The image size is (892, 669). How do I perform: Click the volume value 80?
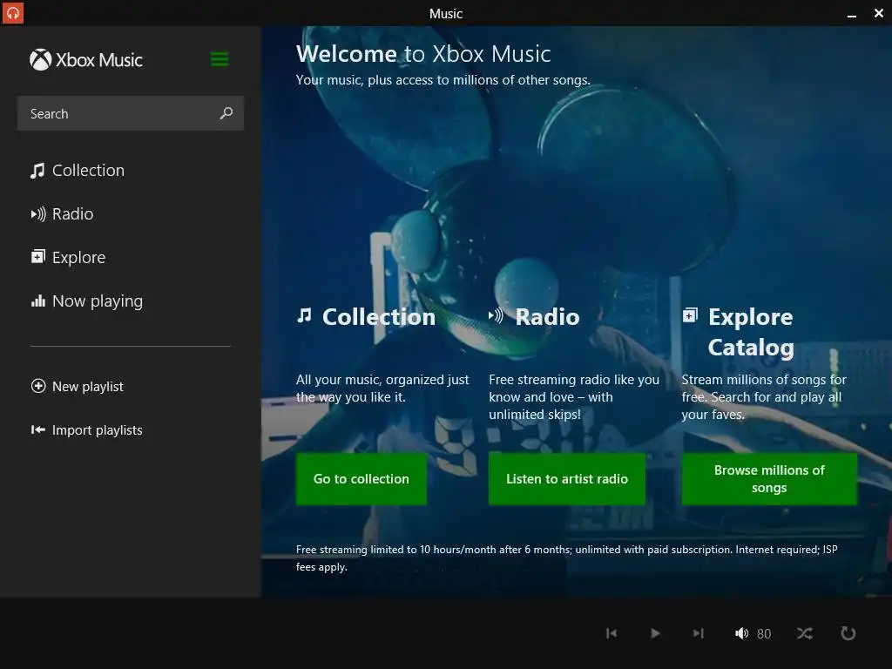coord(764,634)
